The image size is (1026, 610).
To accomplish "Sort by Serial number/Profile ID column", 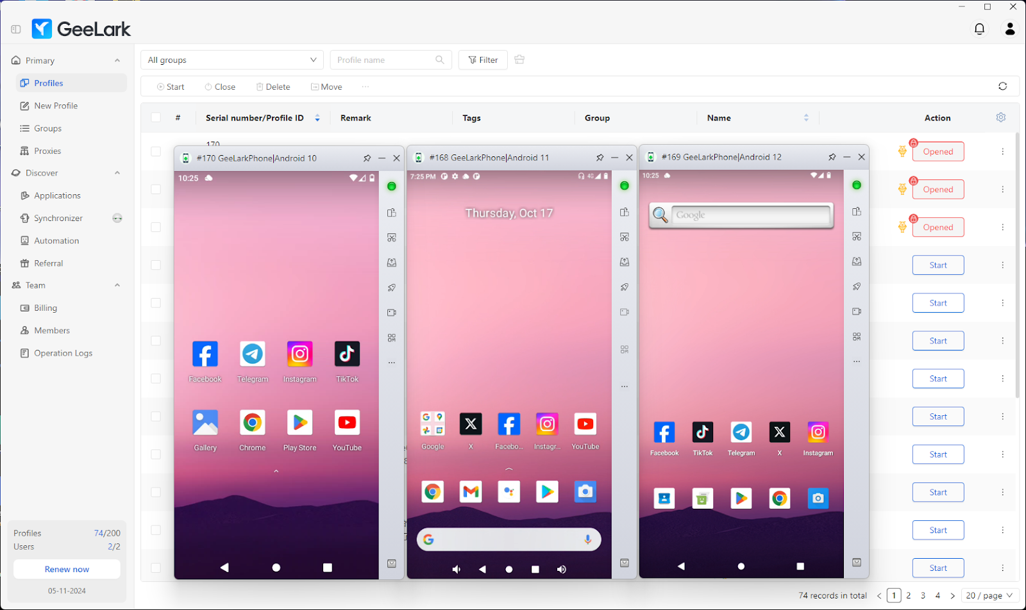I will (317, 118).
